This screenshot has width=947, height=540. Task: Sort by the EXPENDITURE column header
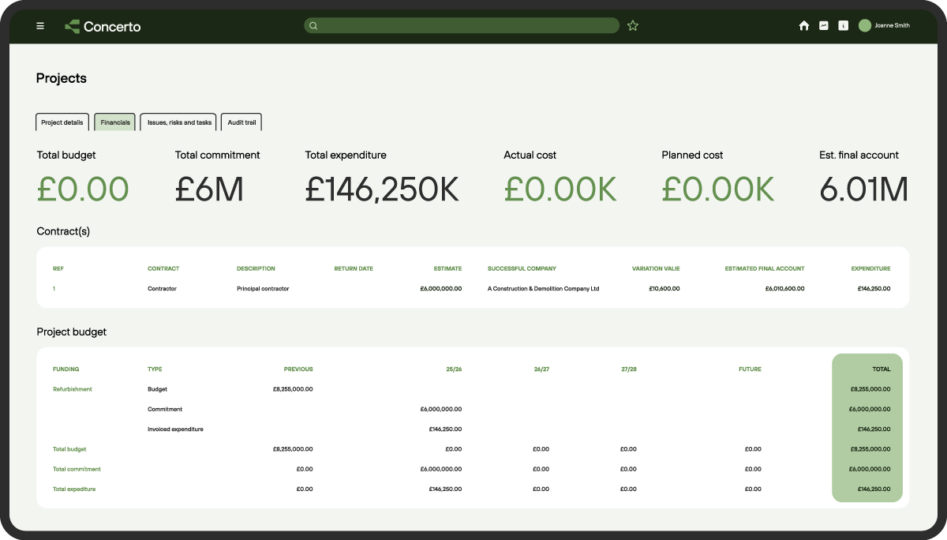[870, 268]
